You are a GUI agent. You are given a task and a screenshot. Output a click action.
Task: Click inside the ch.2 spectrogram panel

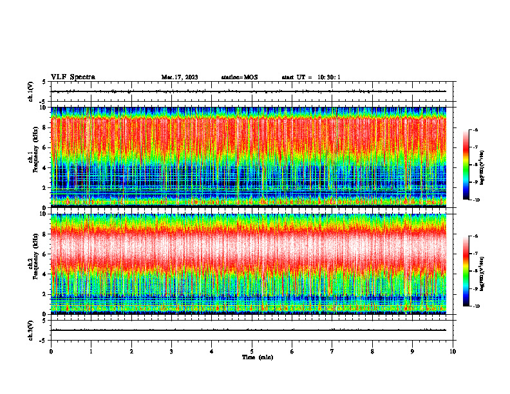tap(249, 264)
